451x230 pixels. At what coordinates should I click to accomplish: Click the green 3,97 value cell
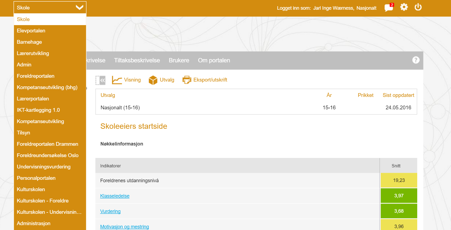399,196
